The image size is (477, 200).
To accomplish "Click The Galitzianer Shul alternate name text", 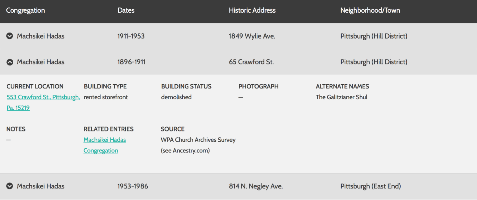I will [341, 97].
